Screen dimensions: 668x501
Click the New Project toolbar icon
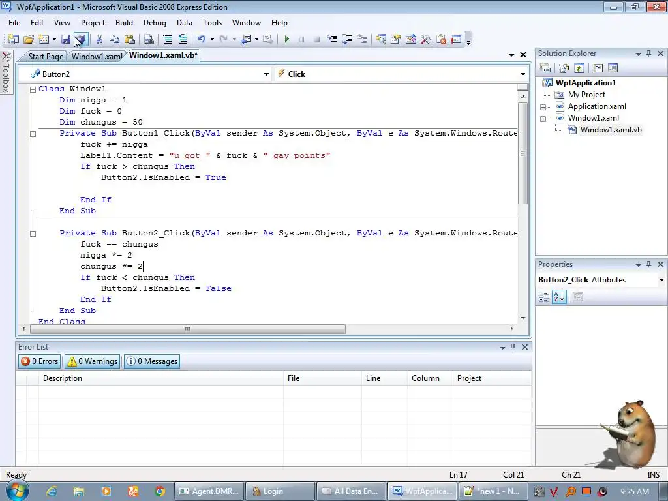(13, 39)
